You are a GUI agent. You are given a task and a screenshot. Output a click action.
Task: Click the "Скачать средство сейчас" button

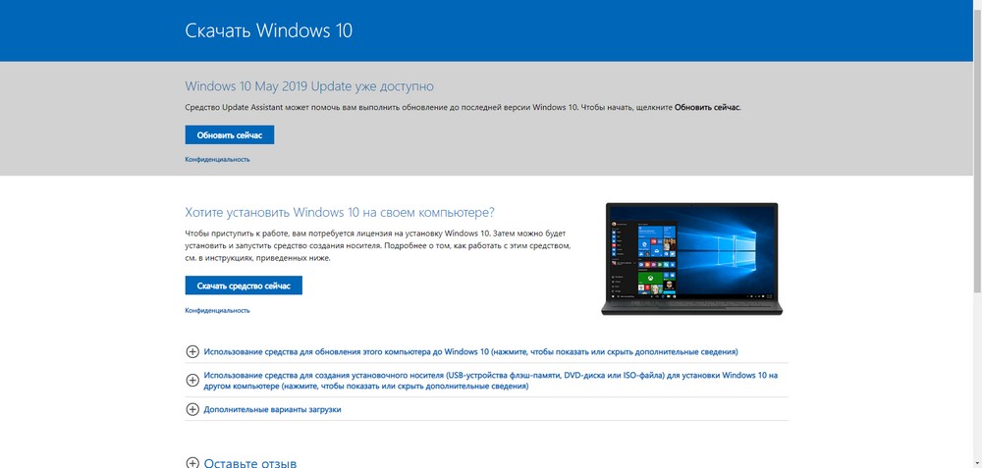click(244, 286)
